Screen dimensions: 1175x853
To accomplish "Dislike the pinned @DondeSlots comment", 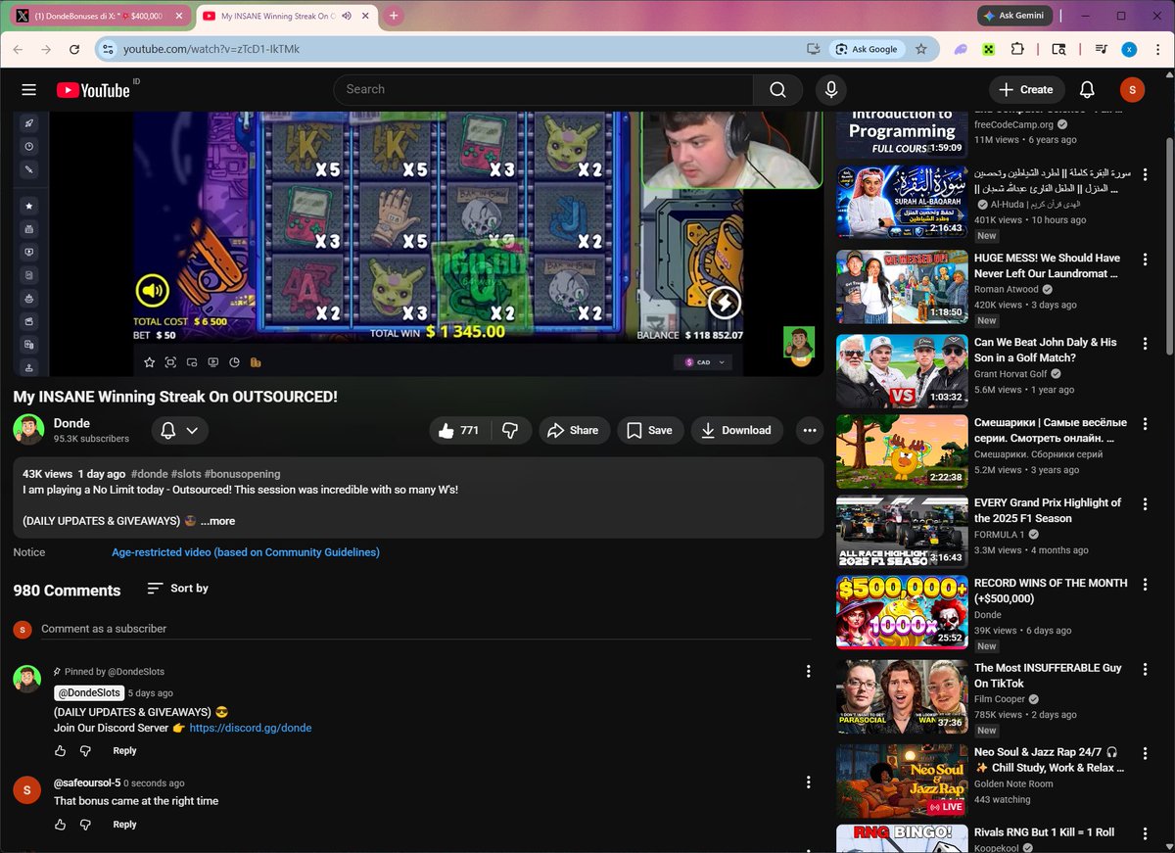I will point(85,750).
